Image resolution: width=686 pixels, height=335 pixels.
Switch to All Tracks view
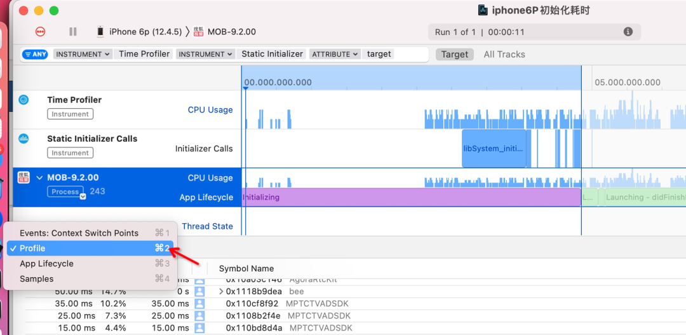click(504, 54)
